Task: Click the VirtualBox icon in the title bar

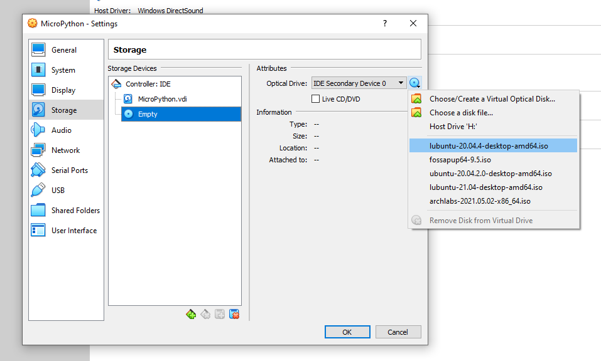Action: click(x=33, y=23)
